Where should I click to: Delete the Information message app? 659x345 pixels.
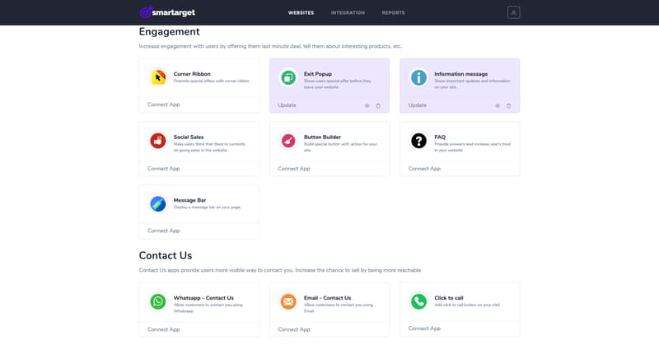508,106
